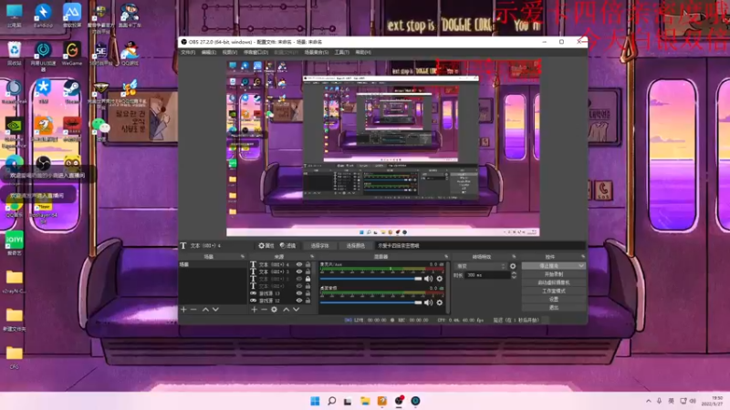Remove the selected source with the minus icon
Viewport: 730px width, 410px height.
coord(264,309)
